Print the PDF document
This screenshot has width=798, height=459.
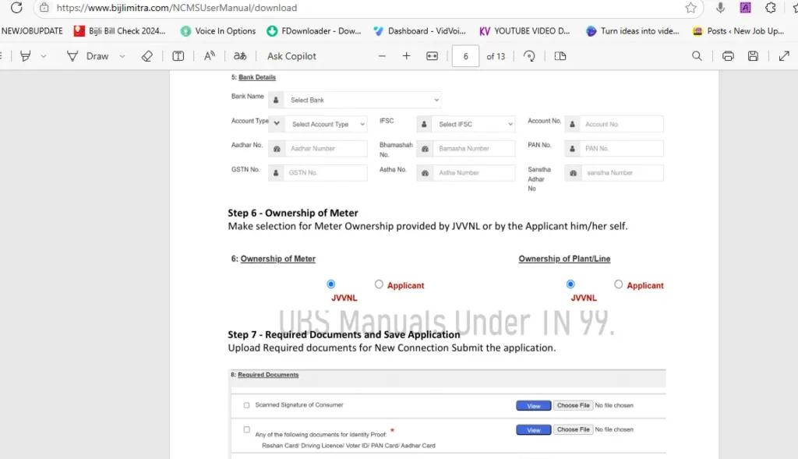[728, 56]
